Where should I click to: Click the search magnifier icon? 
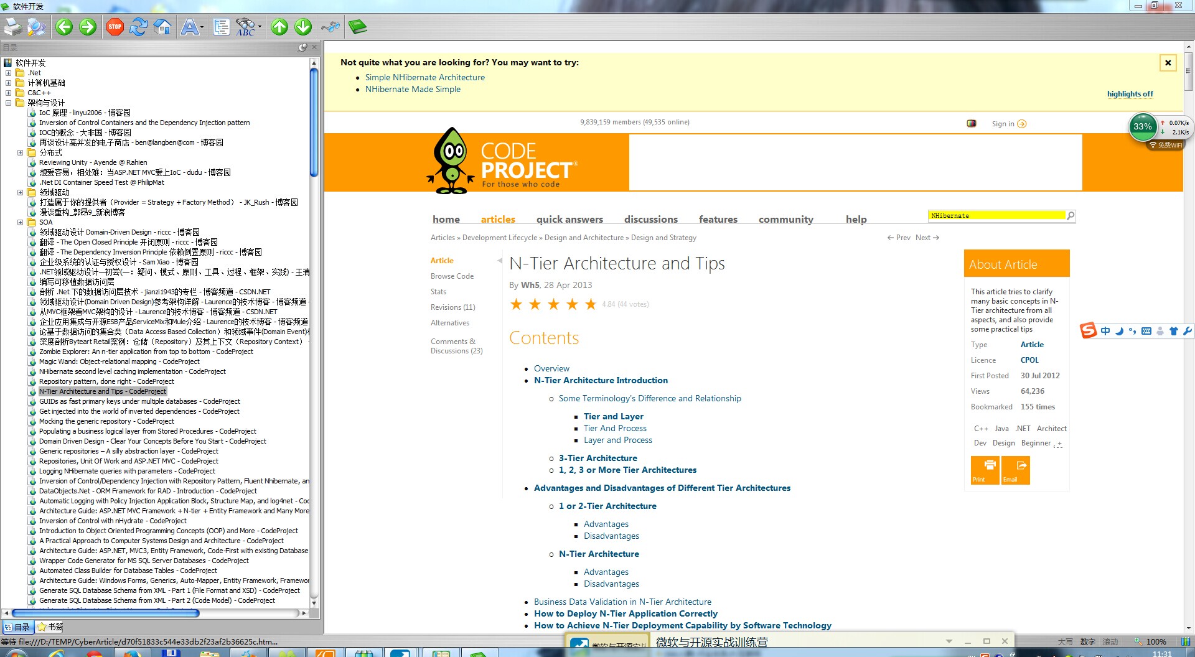click(1071, 216)
